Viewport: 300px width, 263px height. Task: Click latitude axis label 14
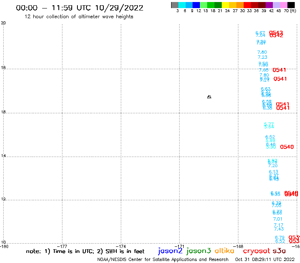point(3,156)
